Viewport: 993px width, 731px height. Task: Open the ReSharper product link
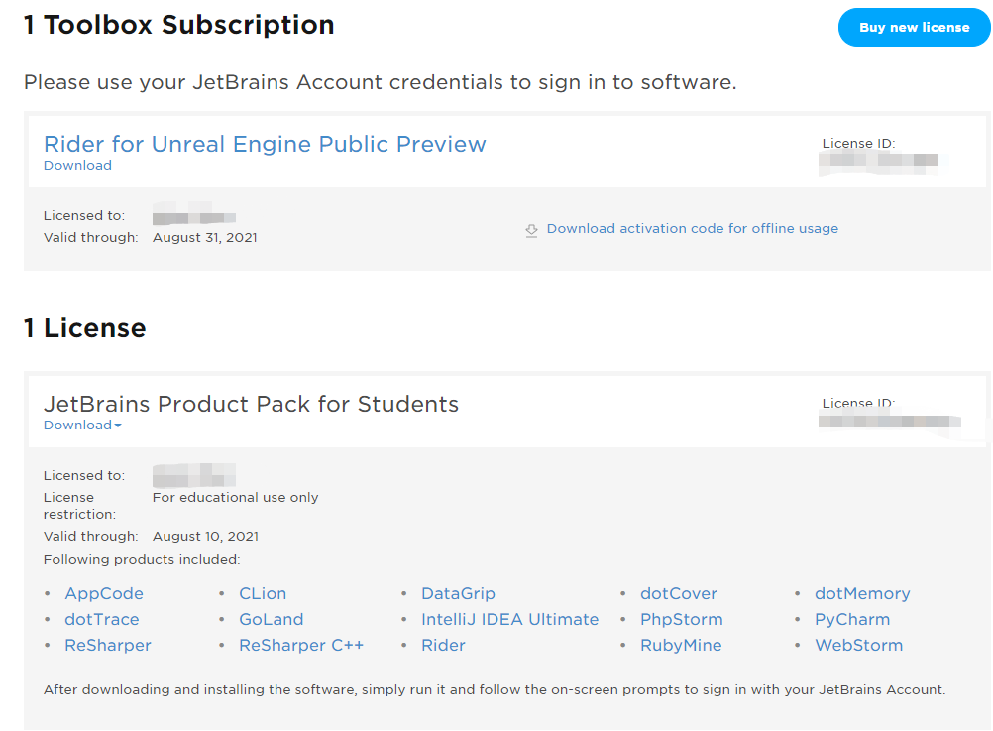pyautogui.click(x=108, y=646)
